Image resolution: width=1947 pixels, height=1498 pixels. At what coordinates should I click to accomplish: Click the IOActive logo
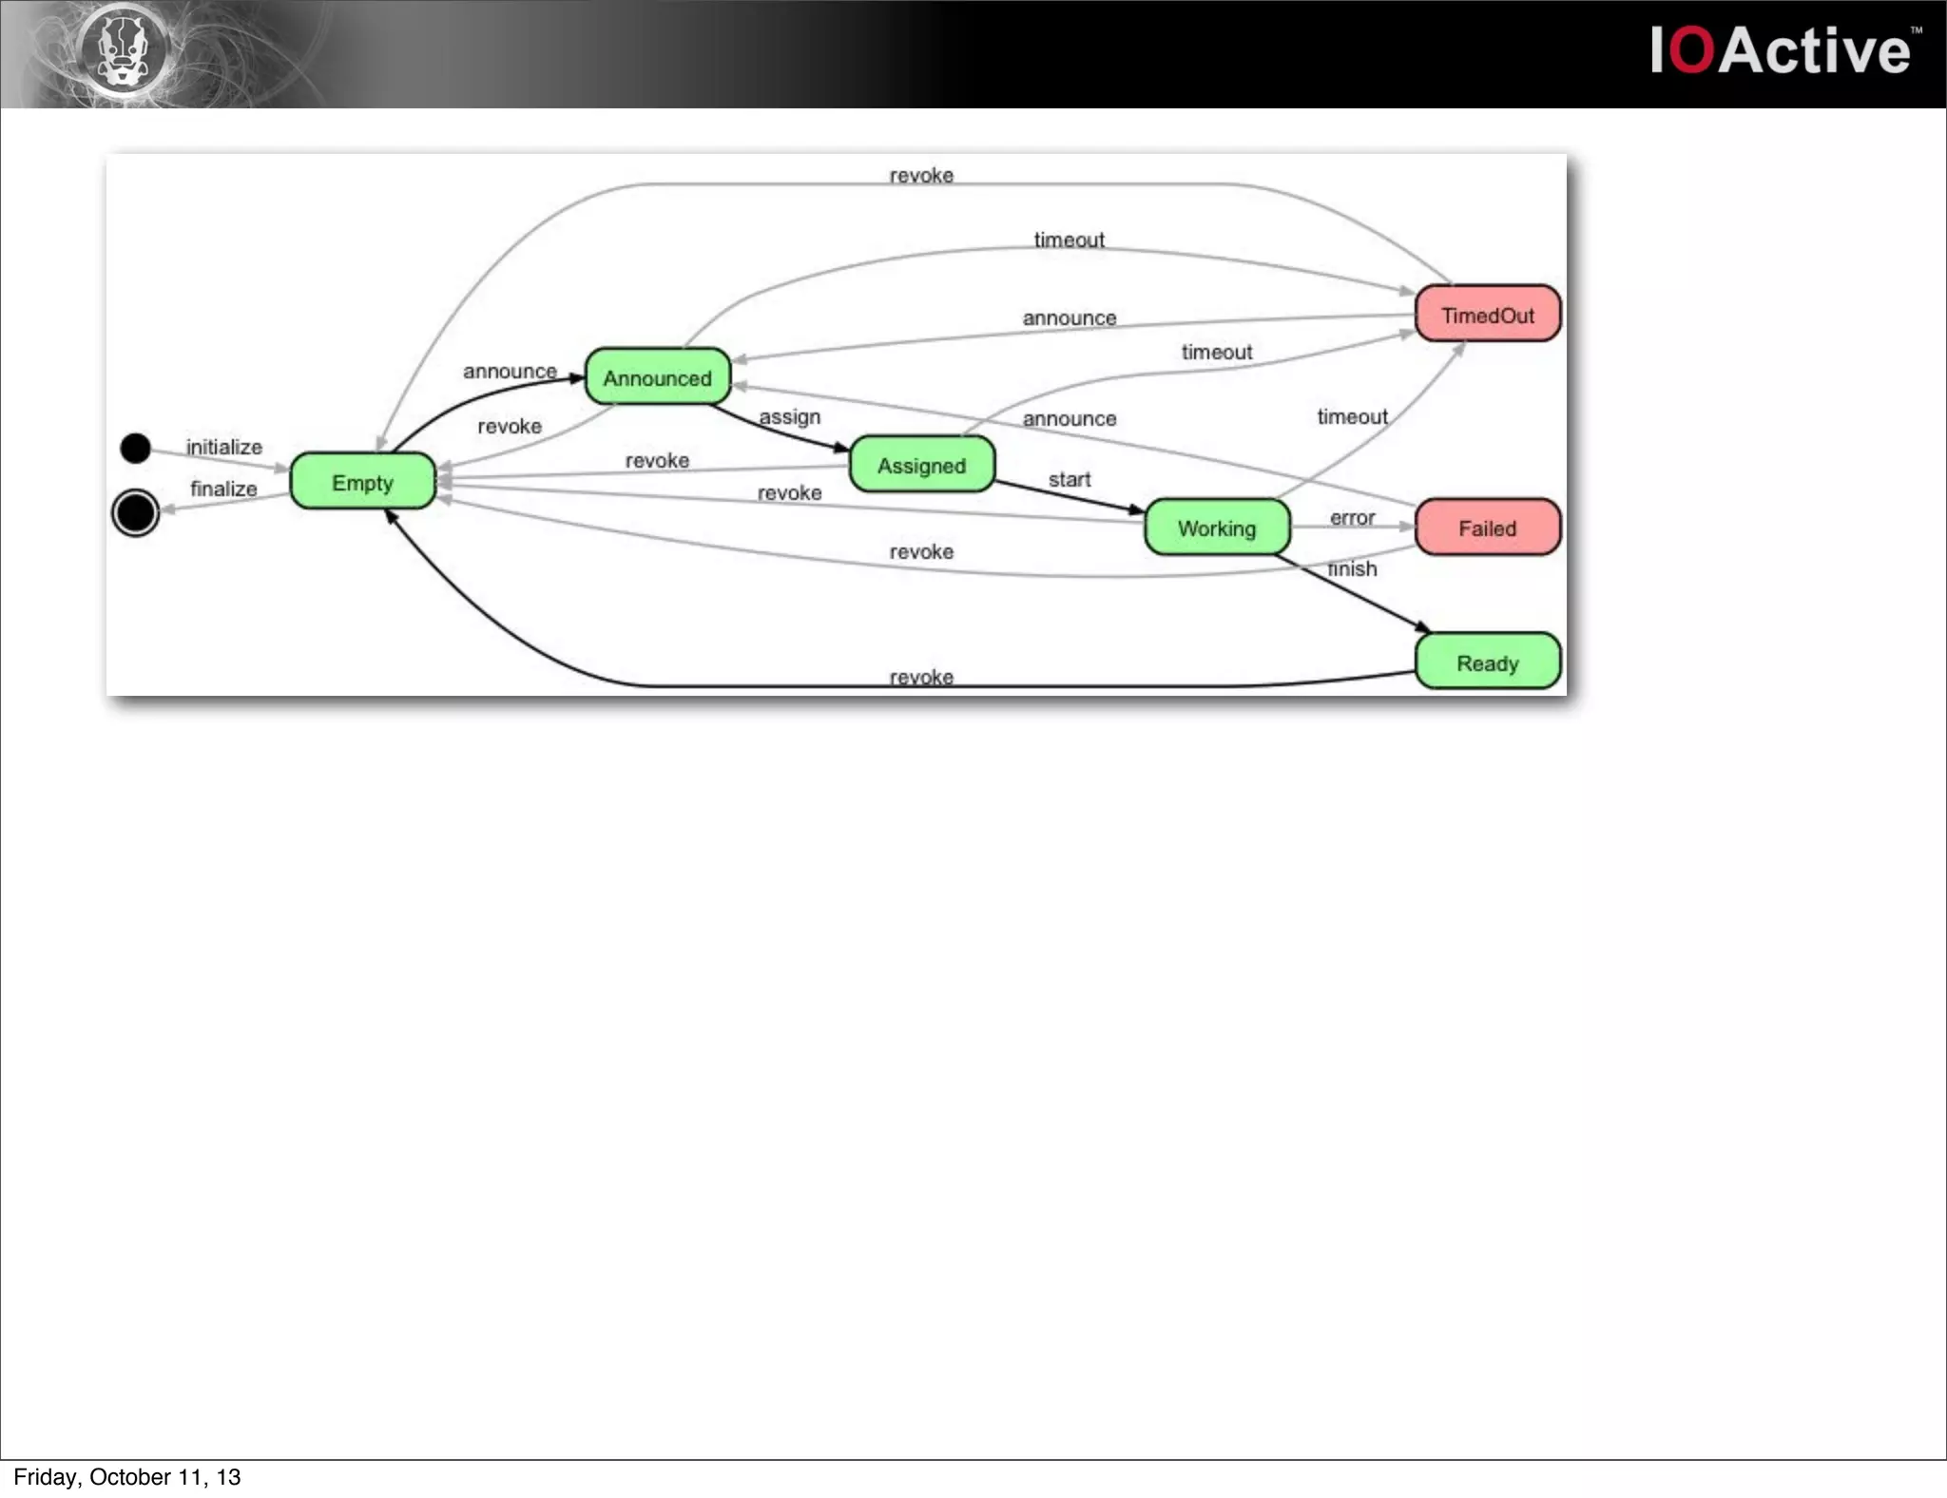pos(1780,50)
